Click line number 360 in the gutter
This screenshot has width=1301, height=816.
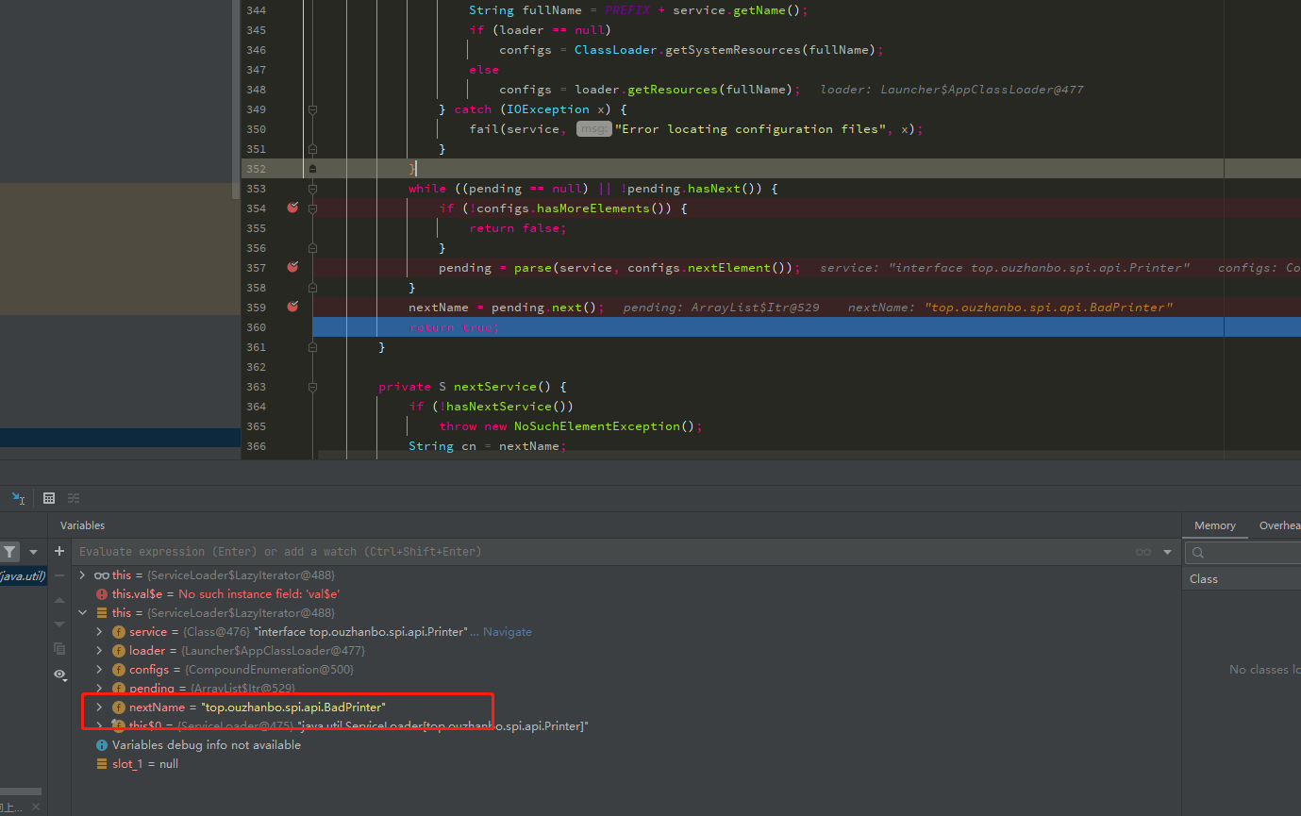(x=256, y=327)
